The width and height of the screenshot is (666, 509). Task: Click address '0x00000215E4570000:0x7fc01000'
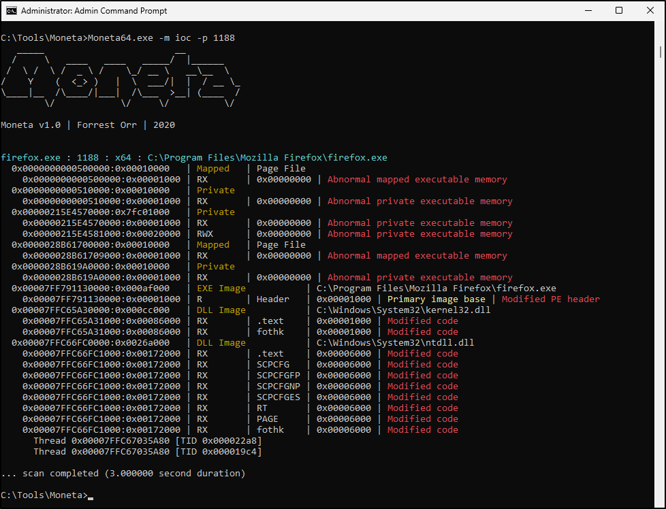click(x=91, y=212)
